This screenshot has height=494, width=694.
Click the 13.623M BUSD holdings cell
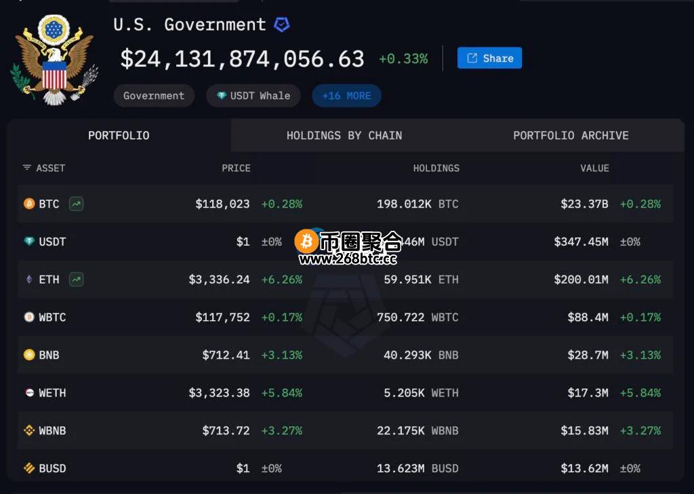(417, 468)
